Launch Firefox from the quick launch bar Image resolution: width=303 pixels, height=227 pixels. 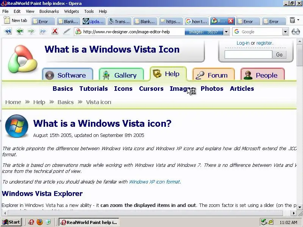(40, 222)
